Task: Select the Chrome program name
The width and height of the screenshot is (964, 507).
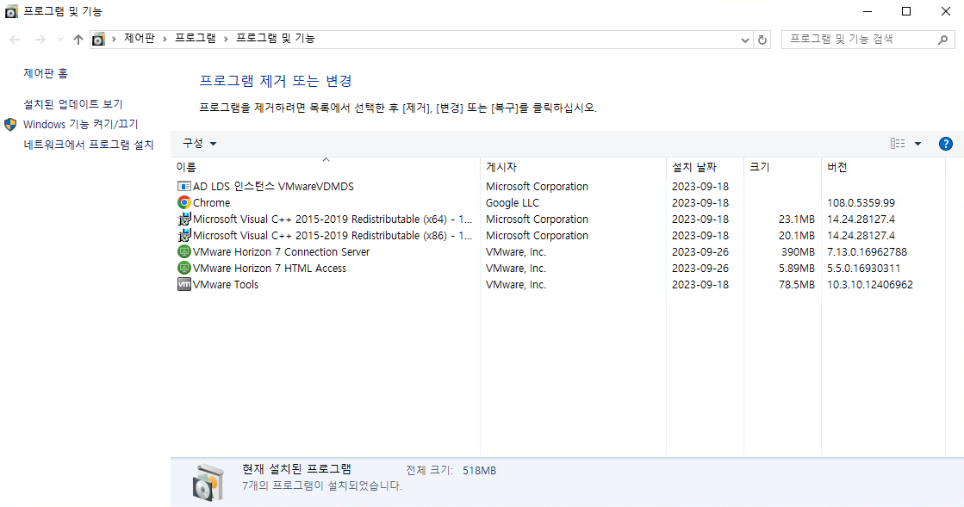Action: (211, 202)
